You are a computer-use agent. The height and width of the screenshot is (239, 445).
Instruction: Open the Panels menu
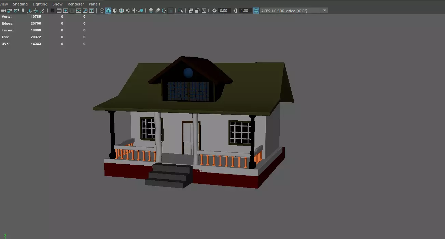click(x=94, y=4)
